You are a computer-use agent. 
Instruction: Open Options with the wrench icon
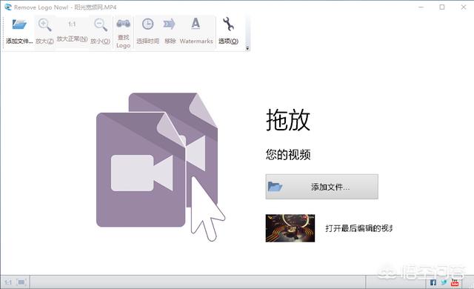coord(228,24)
